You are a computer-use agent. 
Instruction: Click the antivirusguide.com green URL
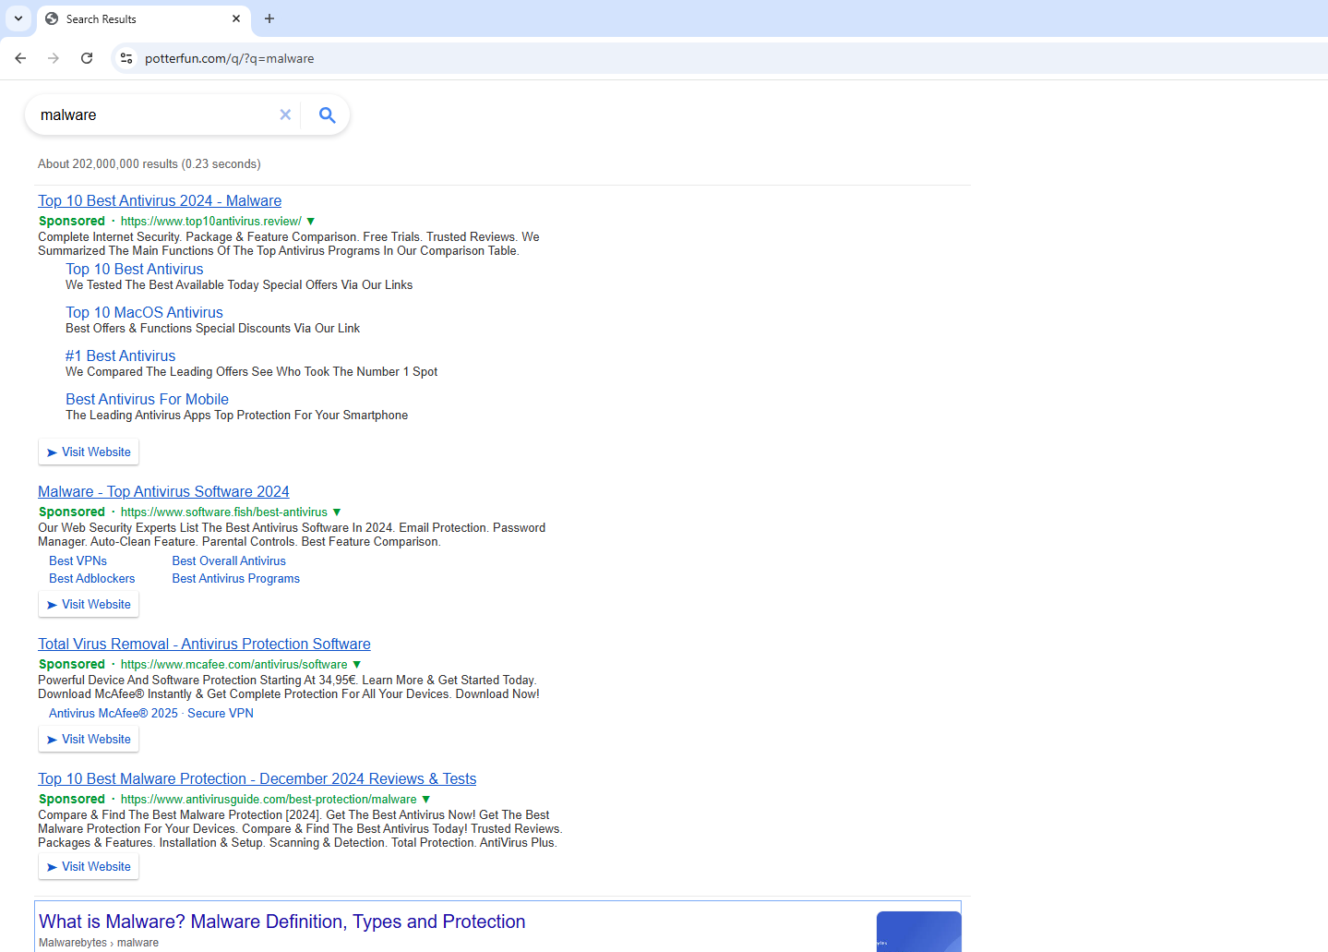click(269, 800)
